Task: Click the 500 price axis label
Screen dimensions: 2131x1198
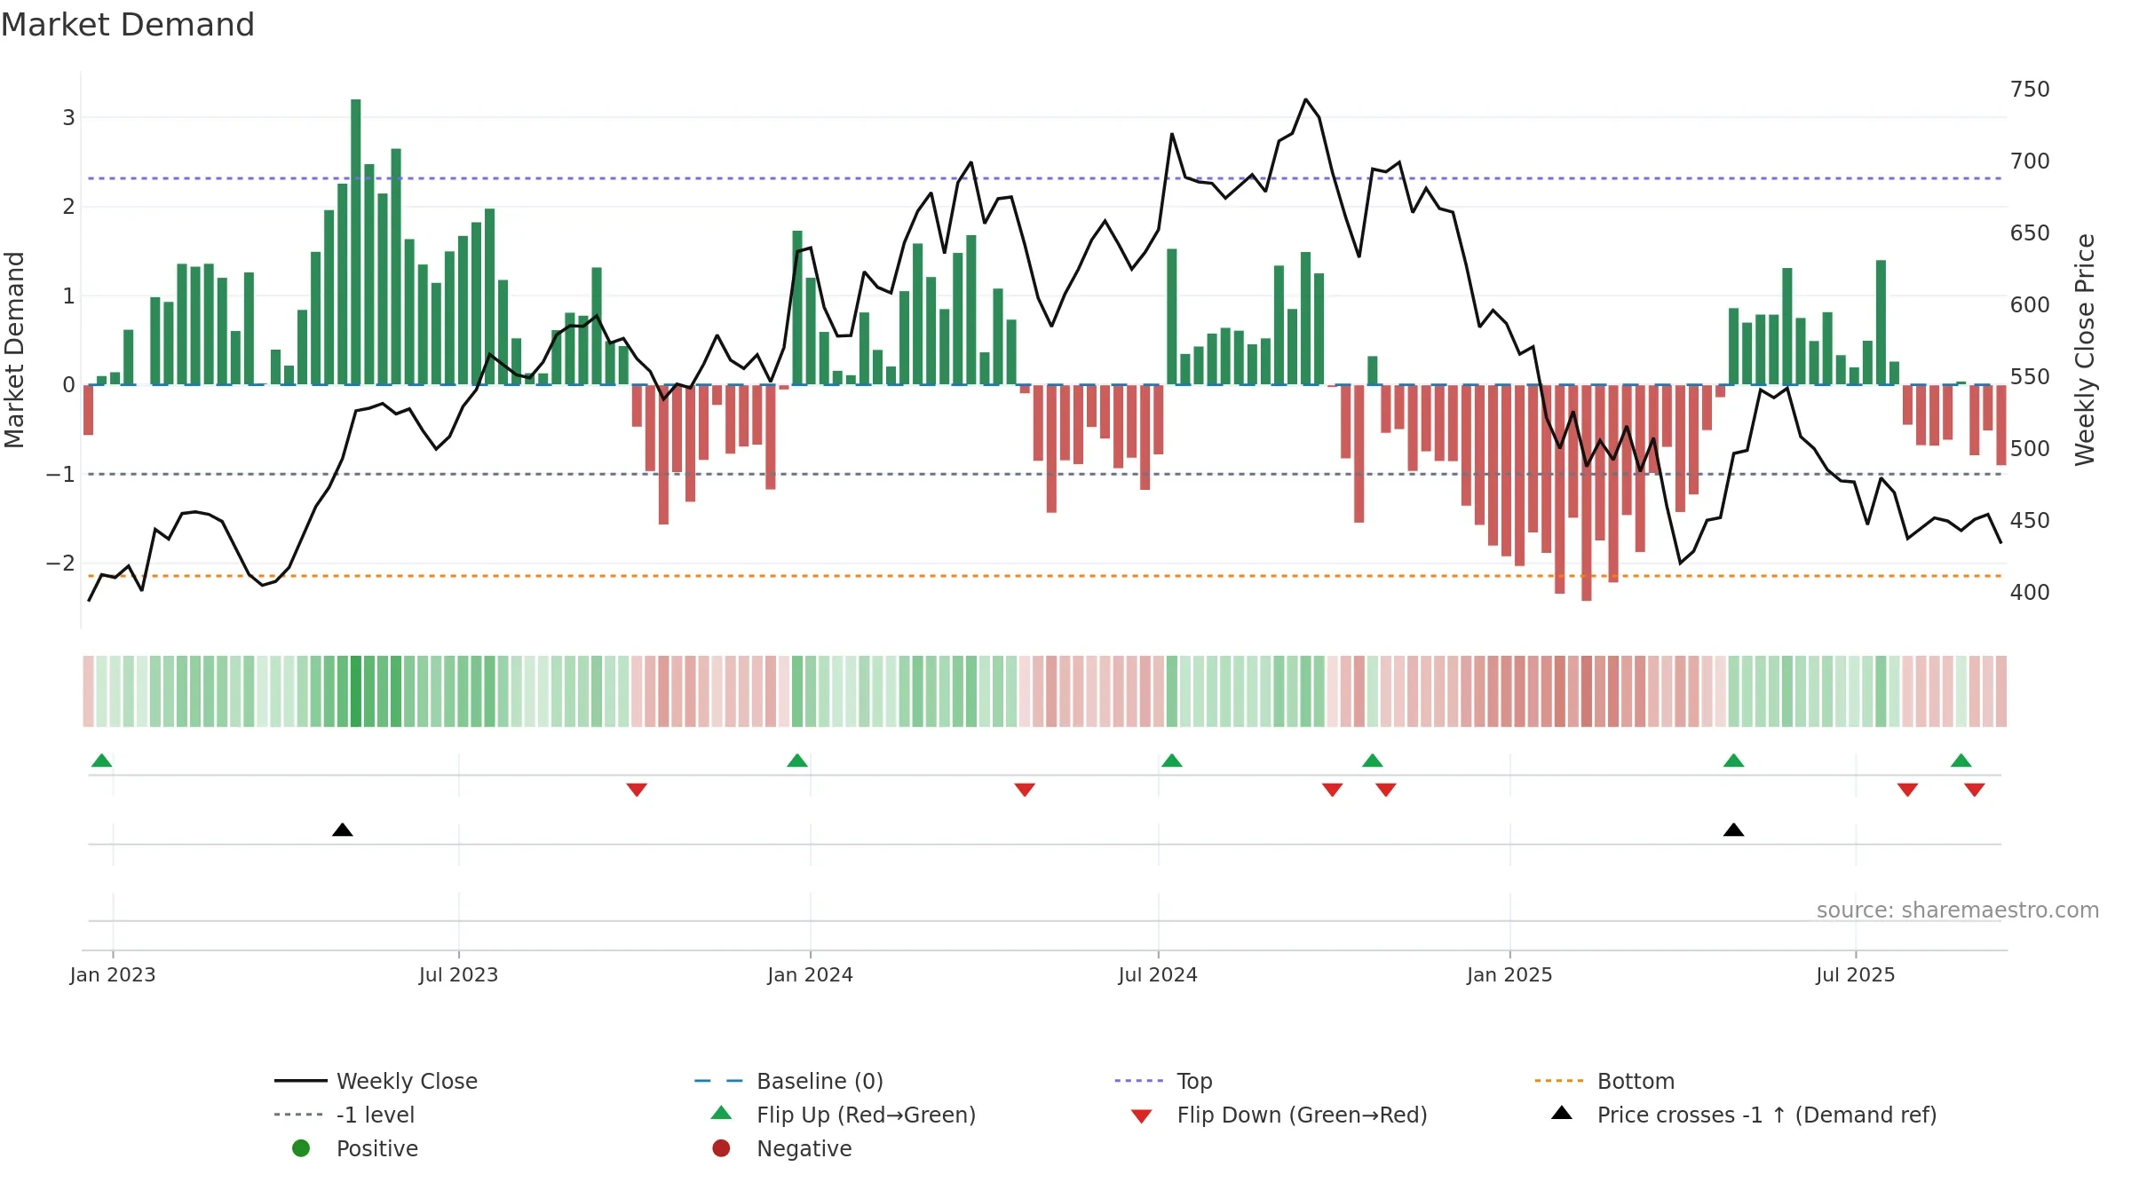Action: 2030,449
